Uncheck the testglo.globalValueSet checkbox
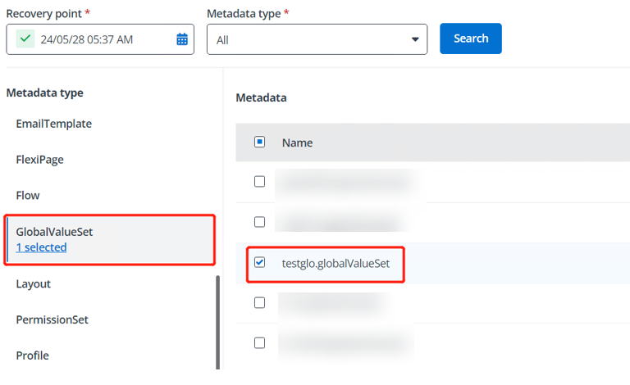This screenshot has width=630, height=385. 260,263
